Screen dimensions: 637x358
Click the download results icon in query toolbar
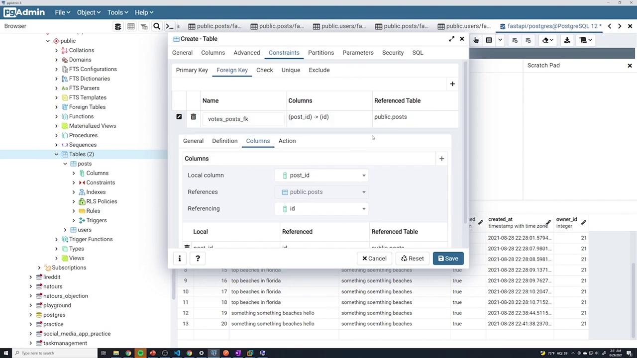[x=567, y=40]
